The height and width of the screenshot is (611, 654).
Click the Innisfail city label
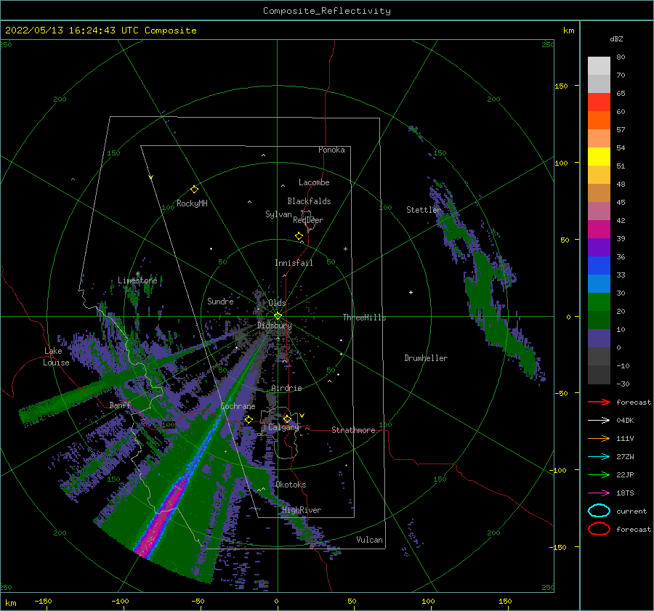294,263
